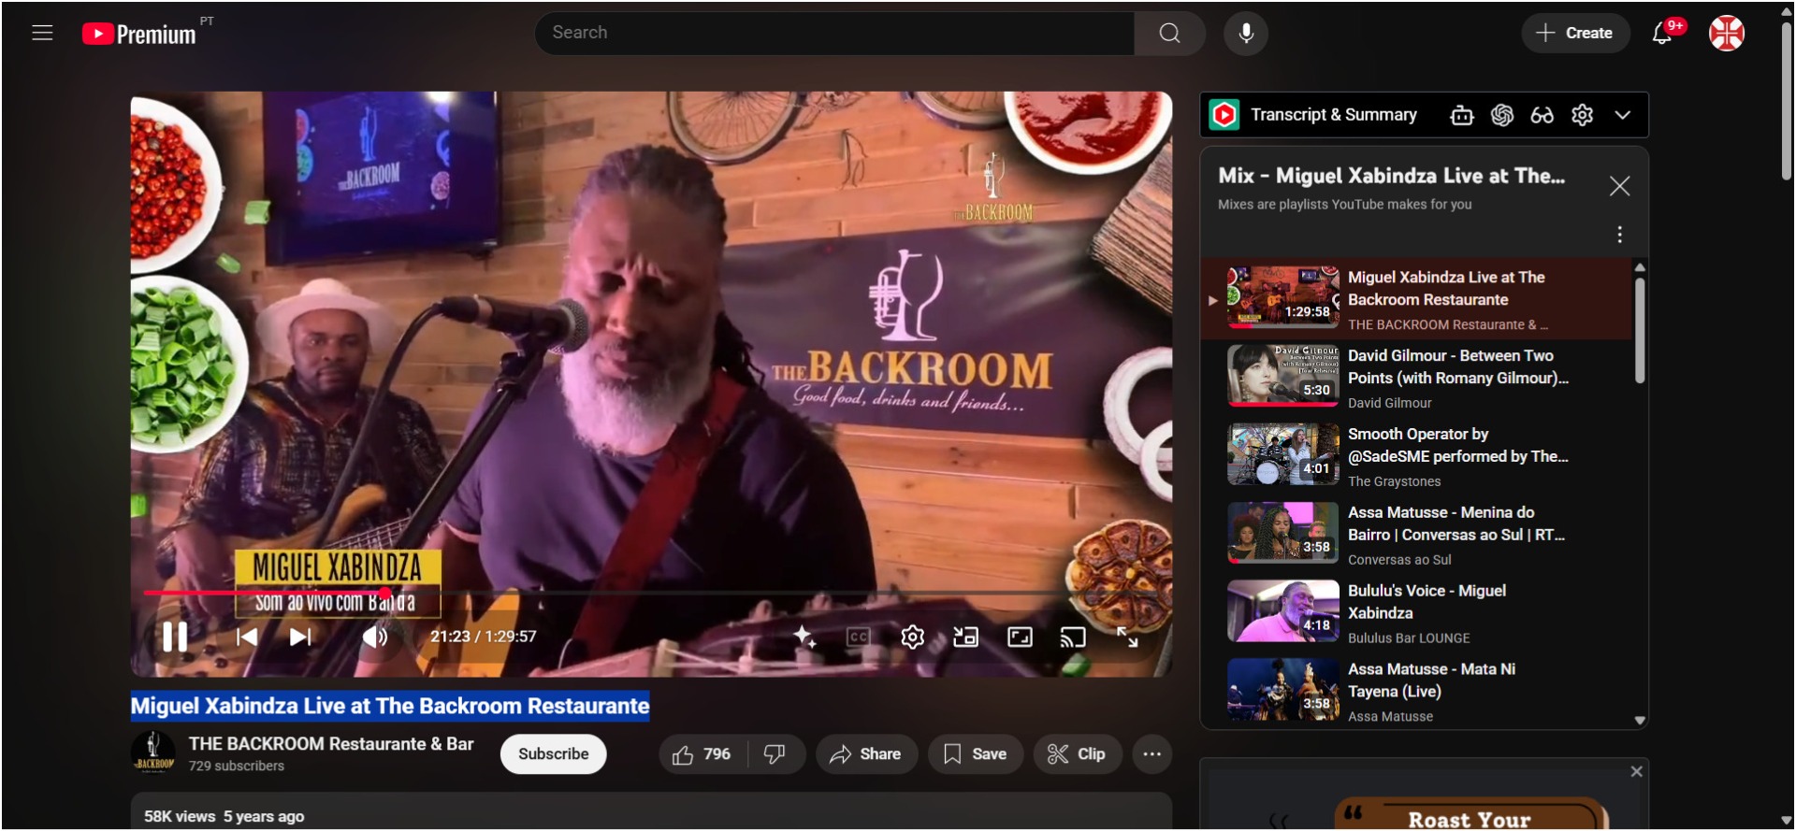Select Miguel Xabindza Live playlist item
The width and height of the screenshot is (1796, 831).
pos(1416,298)
